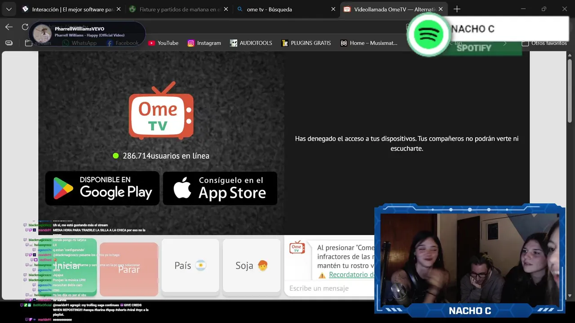Image resolution: width=575 pixels, height=323 pixels.
Task: Click chat line 'Ya les dije es por el obs'
Action: coord(70,295)
